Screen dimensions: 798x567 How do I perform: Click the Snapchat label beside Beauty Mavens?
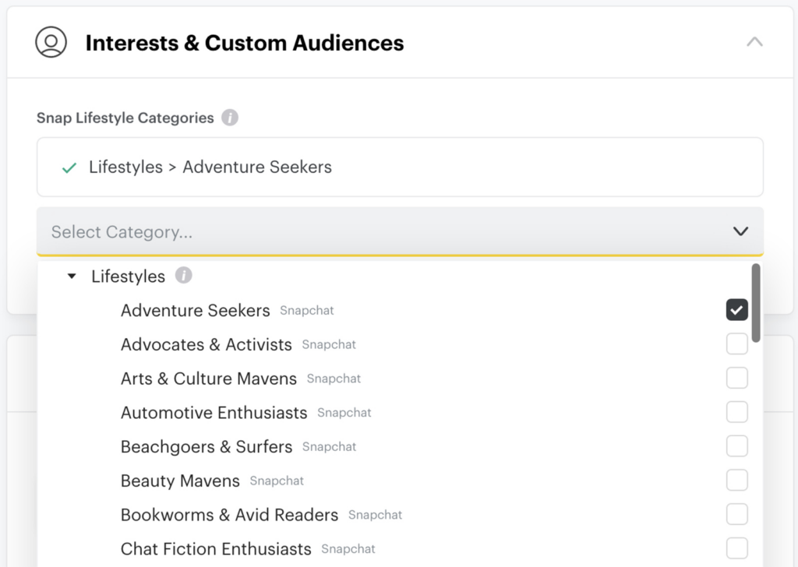[x=277, y=481]
